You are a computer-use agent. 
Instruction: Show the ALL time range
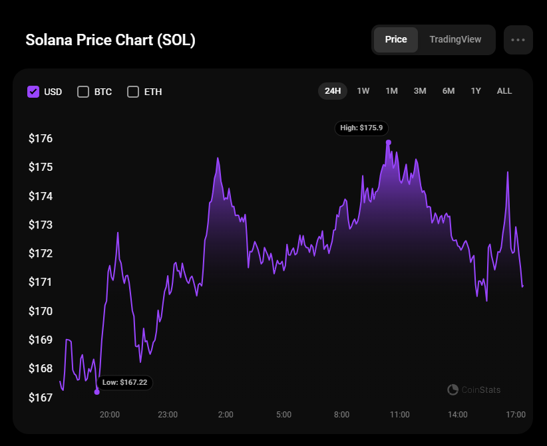(x=504, y=91)
